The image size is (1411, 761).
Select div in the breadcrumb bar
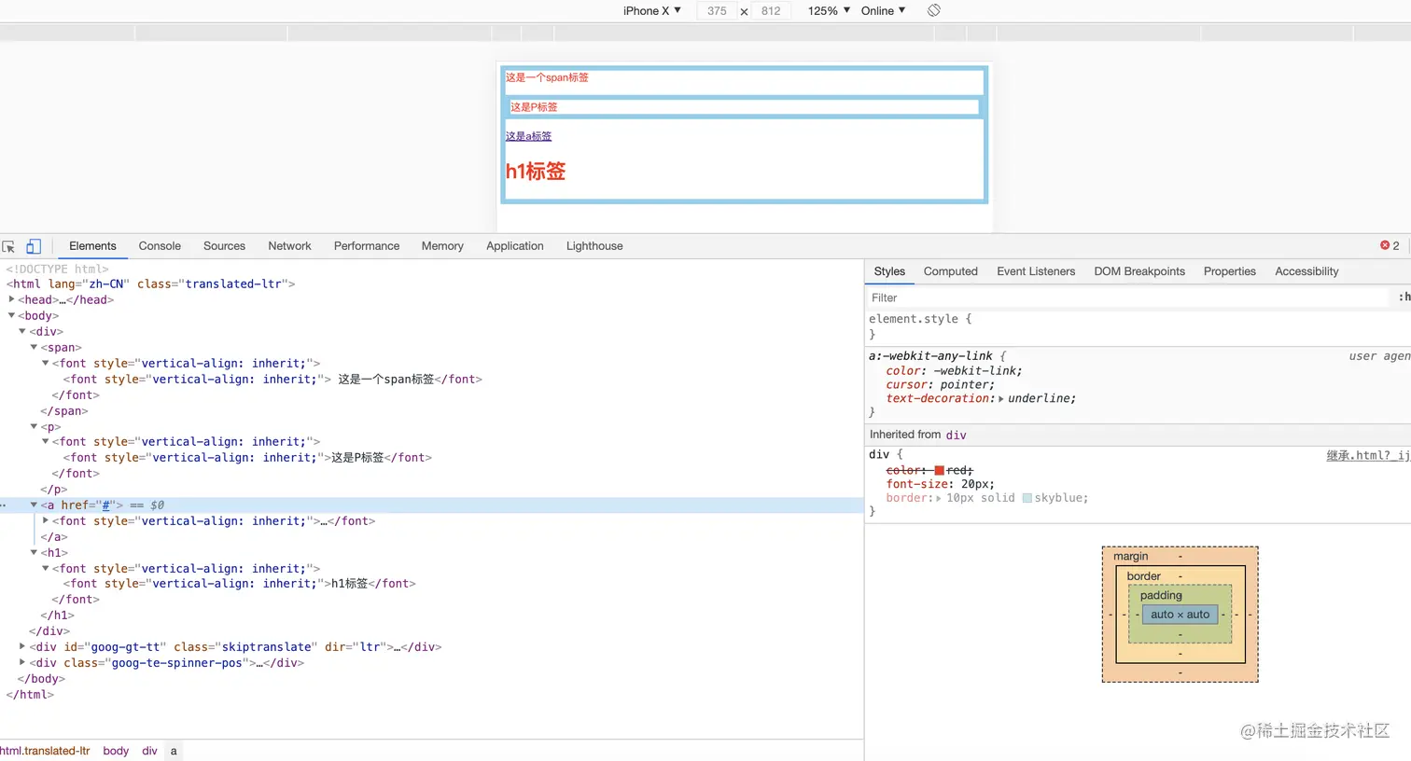point(149,751)
